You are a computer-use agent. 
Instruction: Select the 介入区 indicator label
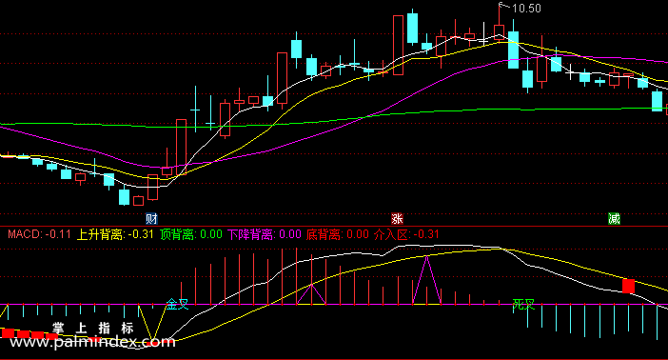[x=406, y=234]
